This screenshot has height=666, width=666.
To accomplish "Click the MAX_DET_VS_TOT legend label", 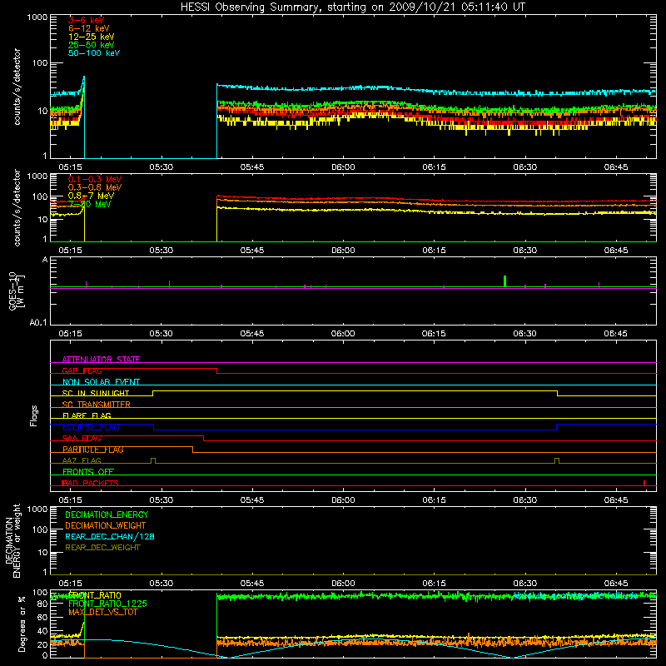I will point(103,612).
